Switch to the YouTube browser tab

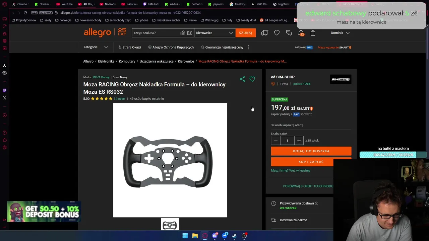point(64,4)
